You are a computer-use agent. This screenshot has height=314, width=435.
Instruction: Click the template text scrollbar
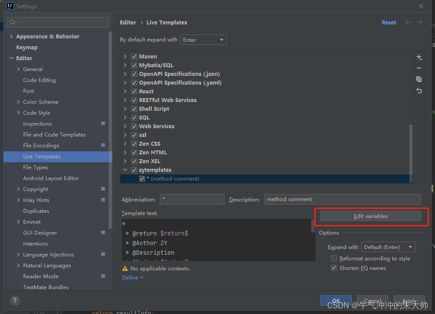click(x=313, y=226)
